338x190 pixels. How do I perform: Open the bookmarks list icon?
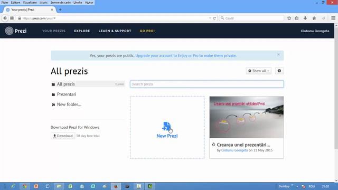pyautogui.click(x=297, y=18)
